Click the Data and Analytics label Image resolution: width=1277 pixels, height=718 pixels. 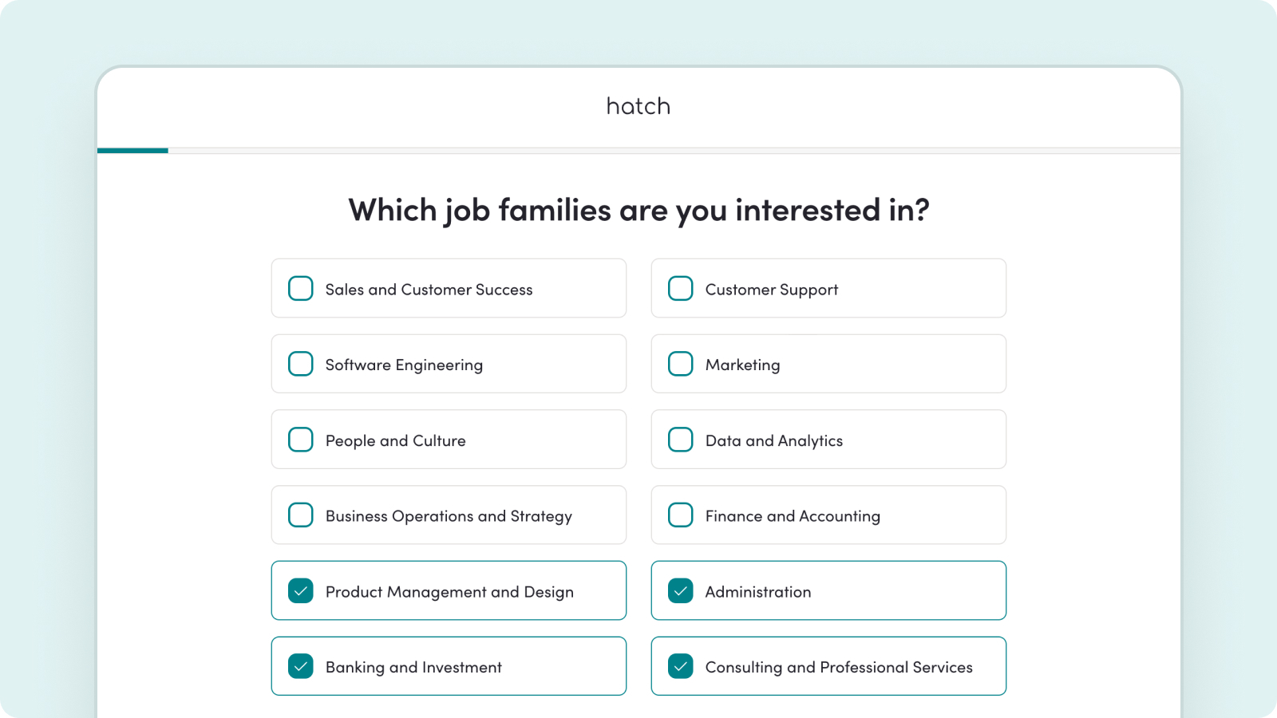pos(773,440)
